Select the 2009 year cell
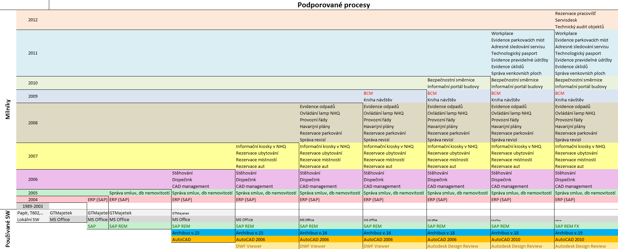This screenshot has width=618, height=249. [33, 96]
